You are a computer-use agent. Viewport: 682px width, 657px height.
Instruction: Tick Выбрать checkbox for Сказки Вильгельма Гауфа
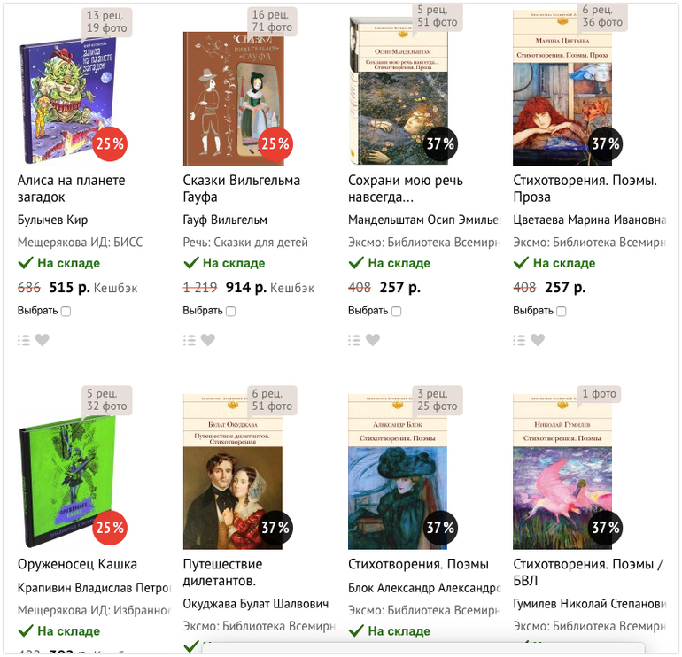point(231,312)
